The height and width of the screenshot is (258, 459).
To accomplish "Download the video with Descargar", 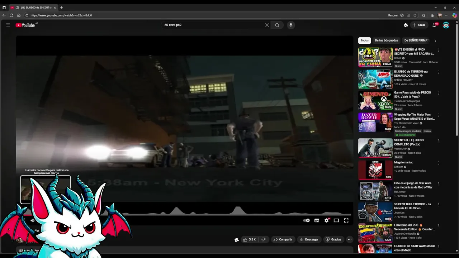I will pyautogui.click(x=309, y=239).
